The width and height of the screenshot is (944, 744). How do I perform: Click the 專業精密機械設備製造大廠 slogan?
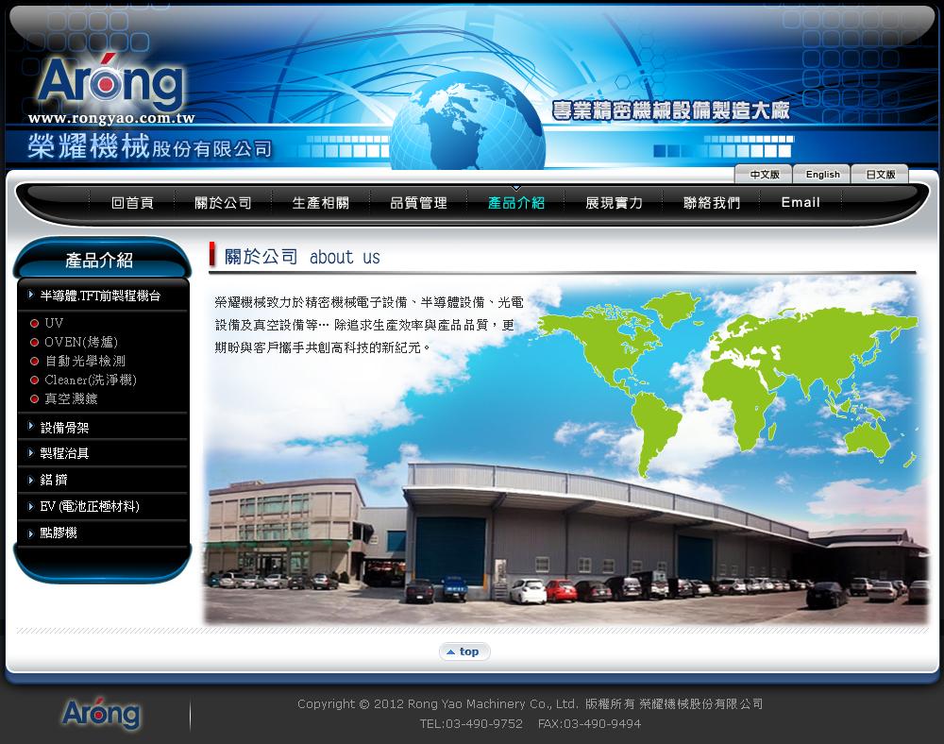point(670,110)
